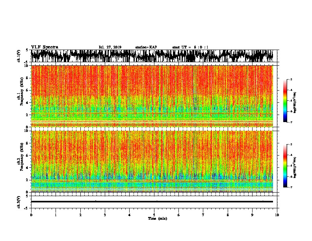Screen dimensions: 312x241
Task: Click the time axis tick label "6"
Action: point(179,215)
